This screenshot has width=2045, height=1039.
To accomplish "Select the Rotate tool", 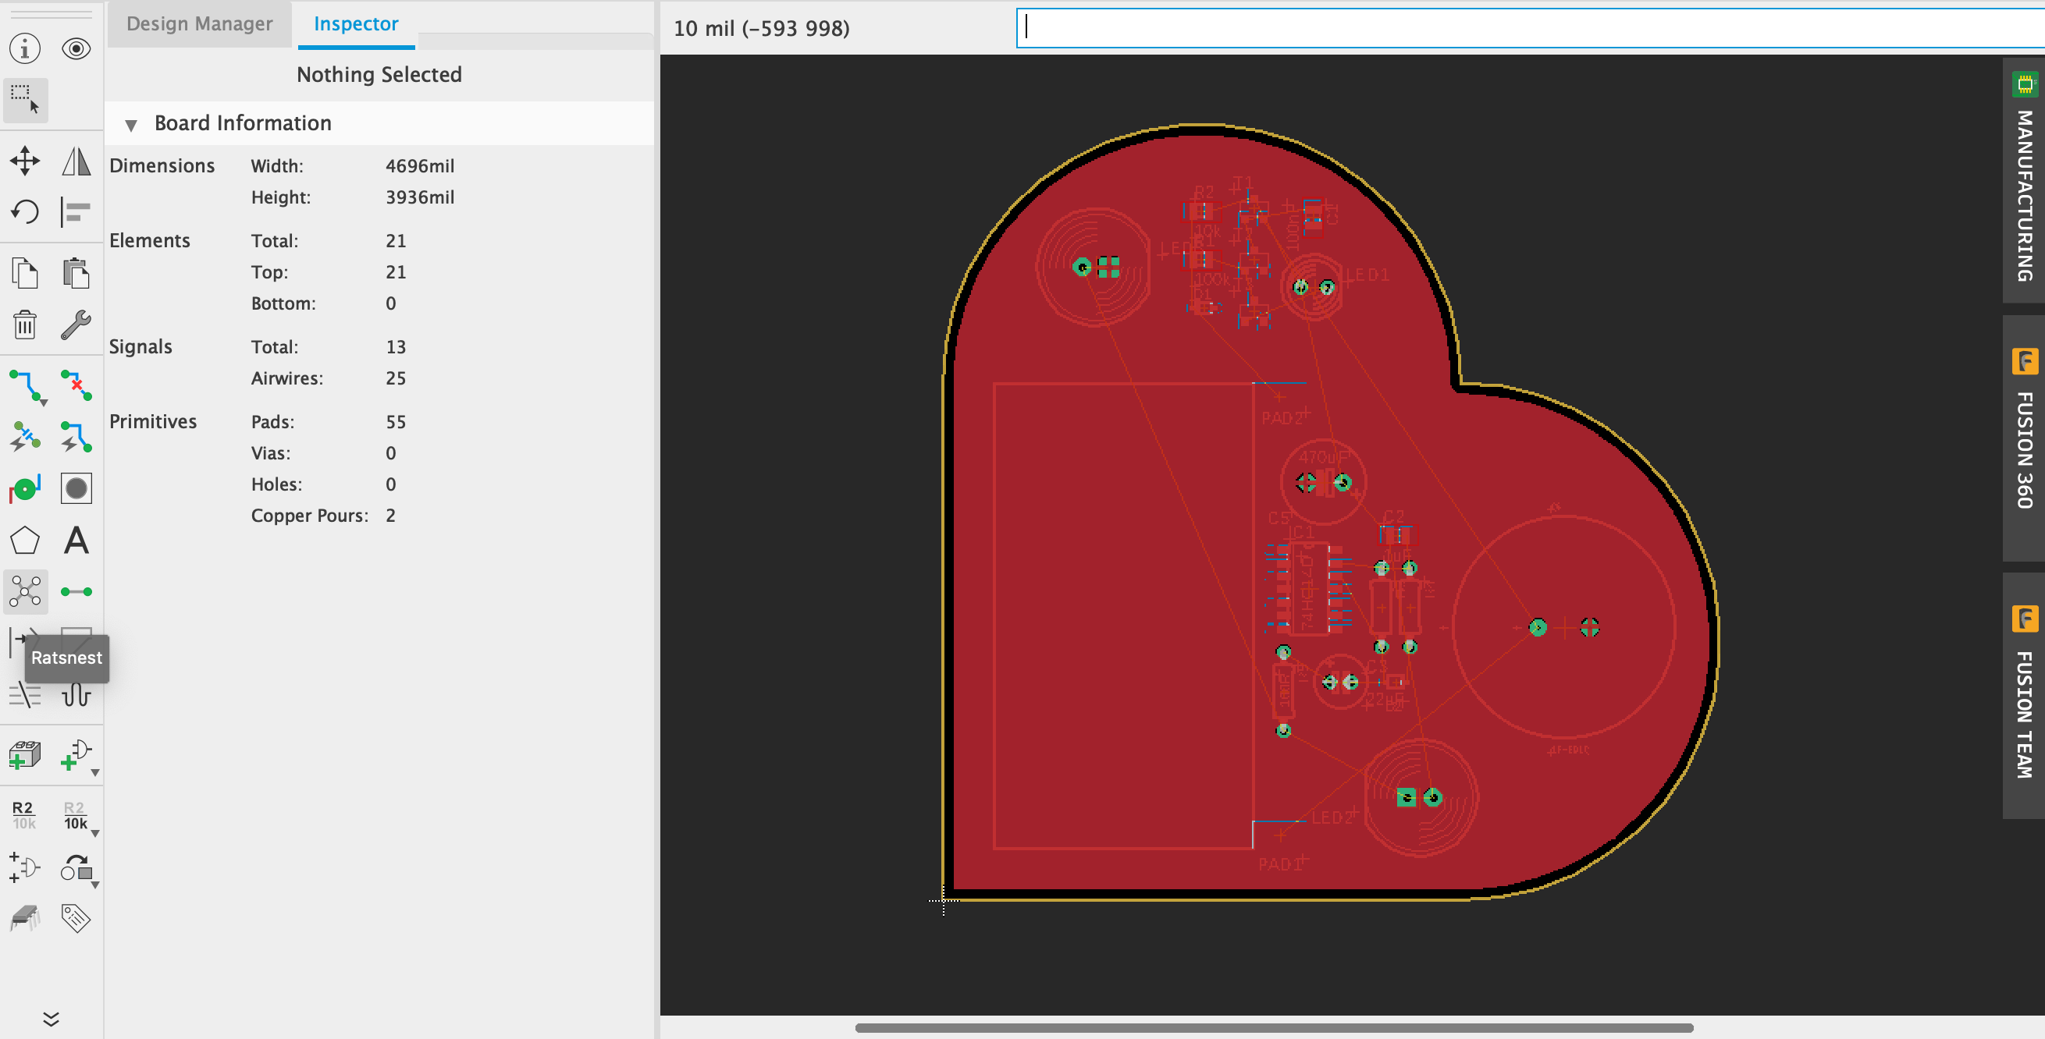I will tap(27, 212).
